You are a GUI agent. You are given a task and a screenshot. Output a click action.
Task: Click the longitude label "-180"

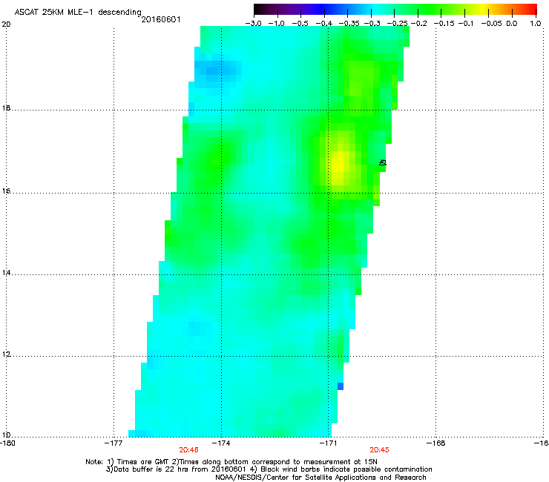[x=7, y=443]
